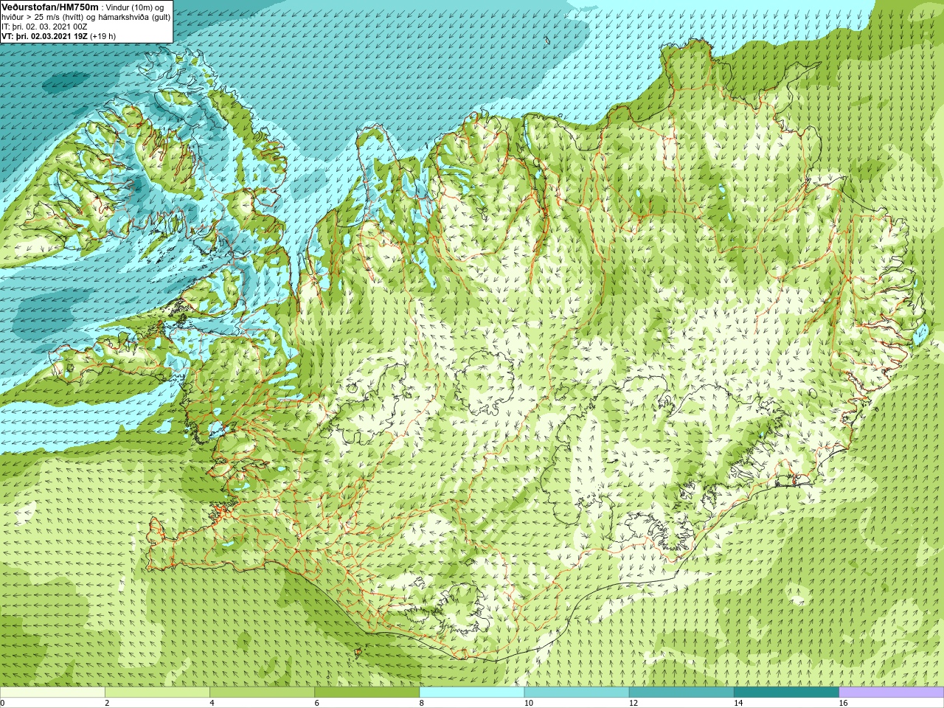Image resolution: width=944 pixels, height=708 pixels.
Task: Click the 'VT: þri. 02.03.2021 19Z (+19 h)' line
Action: point(58,36)
